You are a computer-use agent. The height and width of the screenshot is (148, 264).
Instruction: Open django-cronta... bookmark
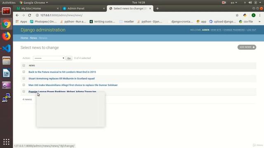point(181,21)
